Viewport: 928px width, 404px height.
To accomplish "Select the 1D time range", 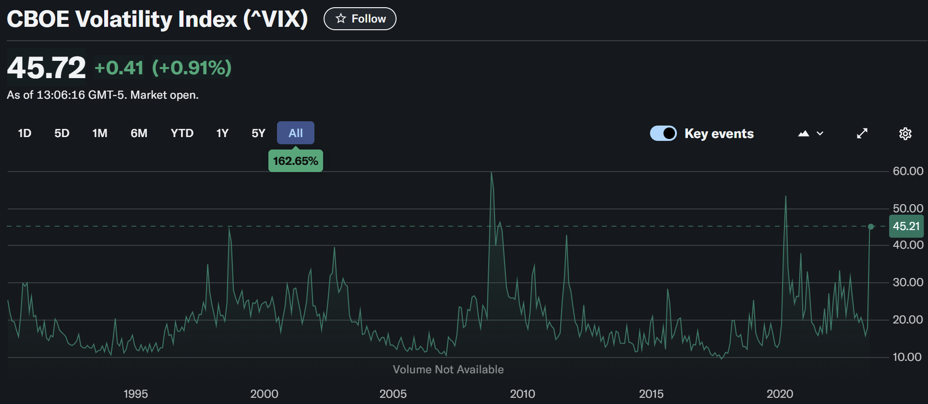I will (24, 133).
